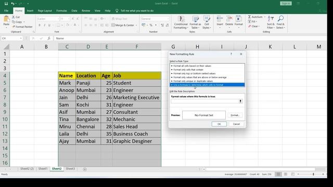This screenshot has height=187, width=333.
Task: Open Conditional Formatting menu
Action: point(181,22)
